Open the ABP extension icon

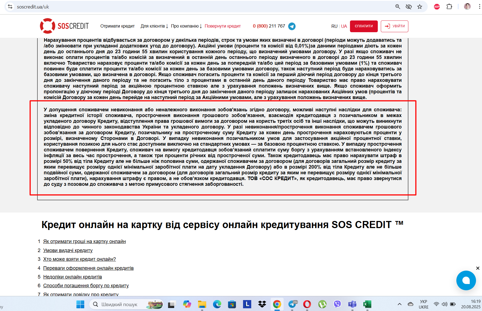tap(437, 7)
